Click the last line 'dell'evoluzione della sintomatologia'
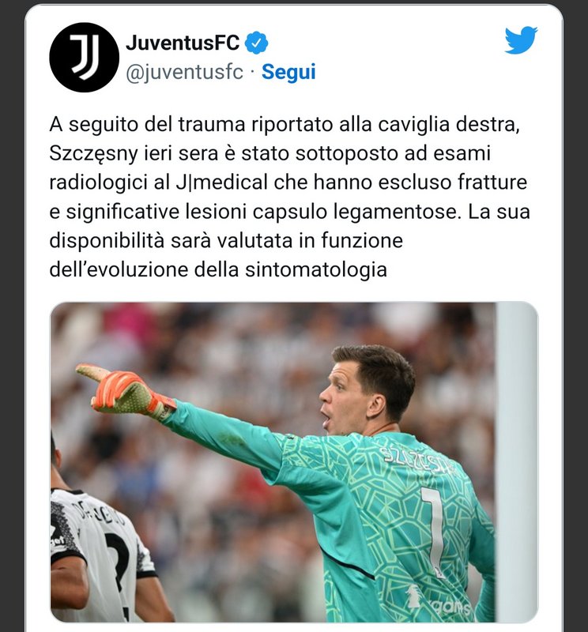Screen dimensions: 588x632 tap(218, 269)
